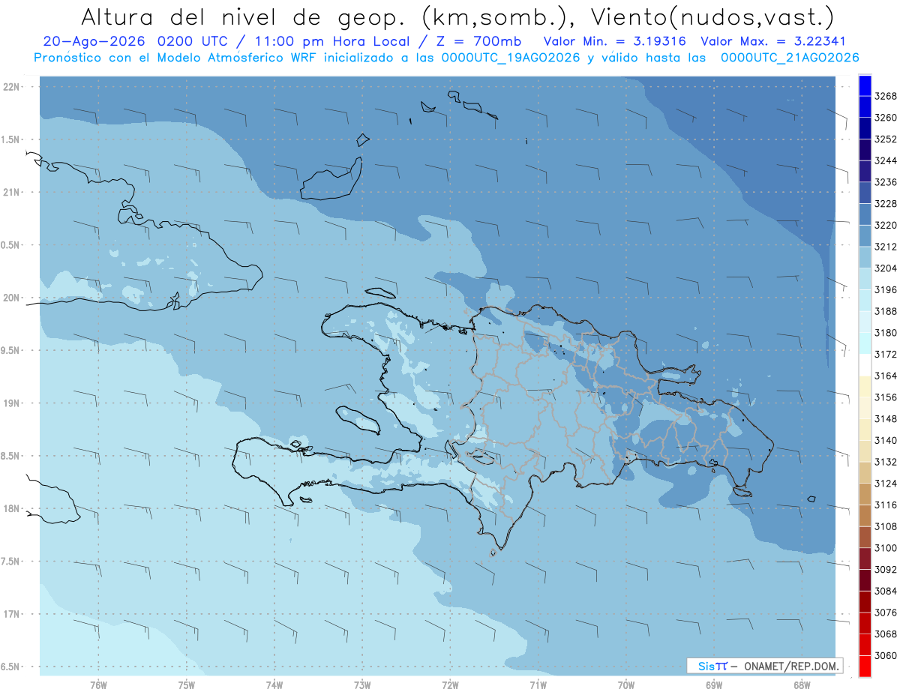The width and height of the screenshot is (900, 695).
Task: Click the 'Valor Min. = 3.19316' text
Action: tap(614, 42)
